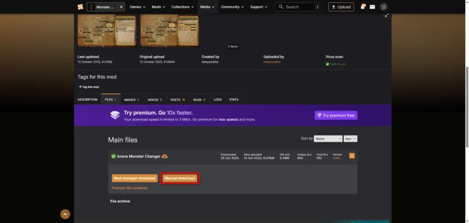Expand the image gallery to fullscreen
Viewport: 469px width, 223px height.
[387, 16]
